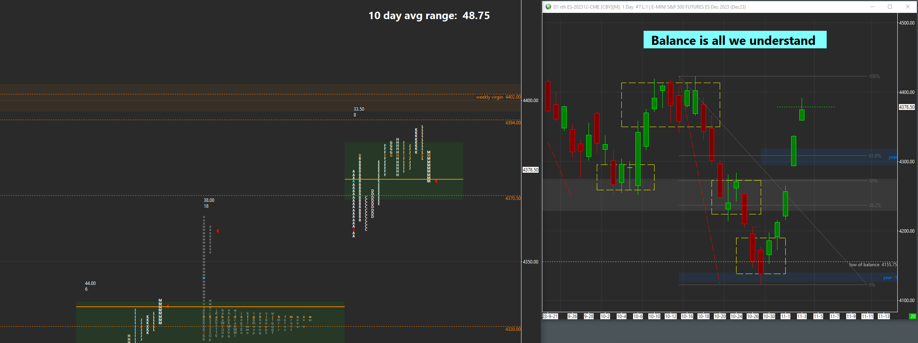Click the 38.00 range label above the profile

[209, 200]
